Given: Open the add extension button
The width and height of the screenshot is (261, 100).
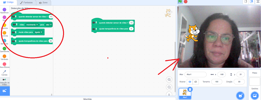Looking at the screenshot, I should (5, 91).
